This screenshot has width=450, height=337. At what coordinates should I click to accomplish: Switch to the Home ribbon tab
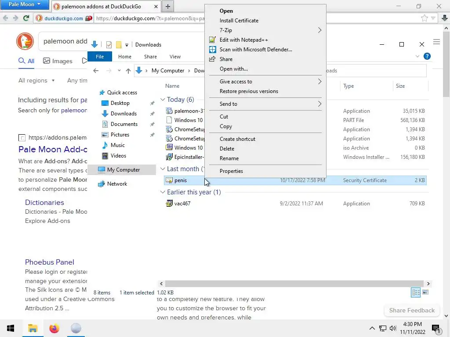pyautogui.click(x=124, y=57)
